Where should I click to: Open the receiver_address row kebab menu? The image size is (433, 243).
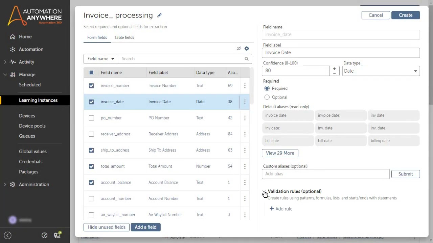(245, 134)
